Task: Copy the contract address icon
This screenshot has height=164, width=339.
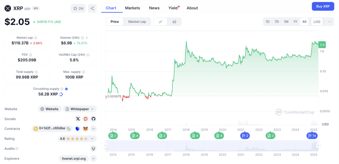Action: 69,129
